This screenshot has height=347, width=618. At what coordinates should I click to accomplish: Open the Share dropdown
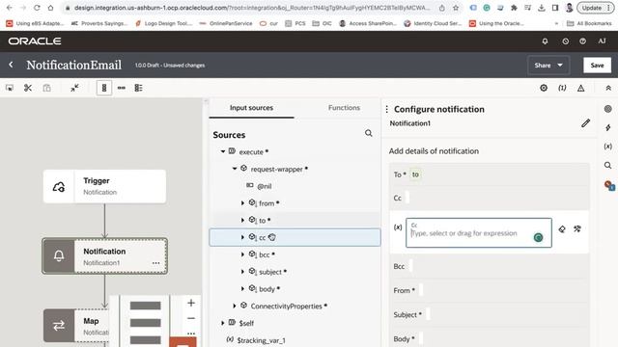tap(548, 66)
